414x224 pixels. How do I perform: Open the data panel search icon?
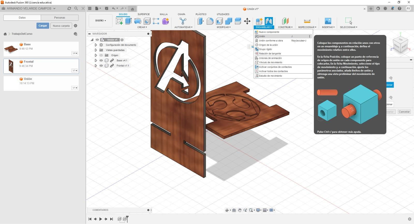(x=76, y=9)
